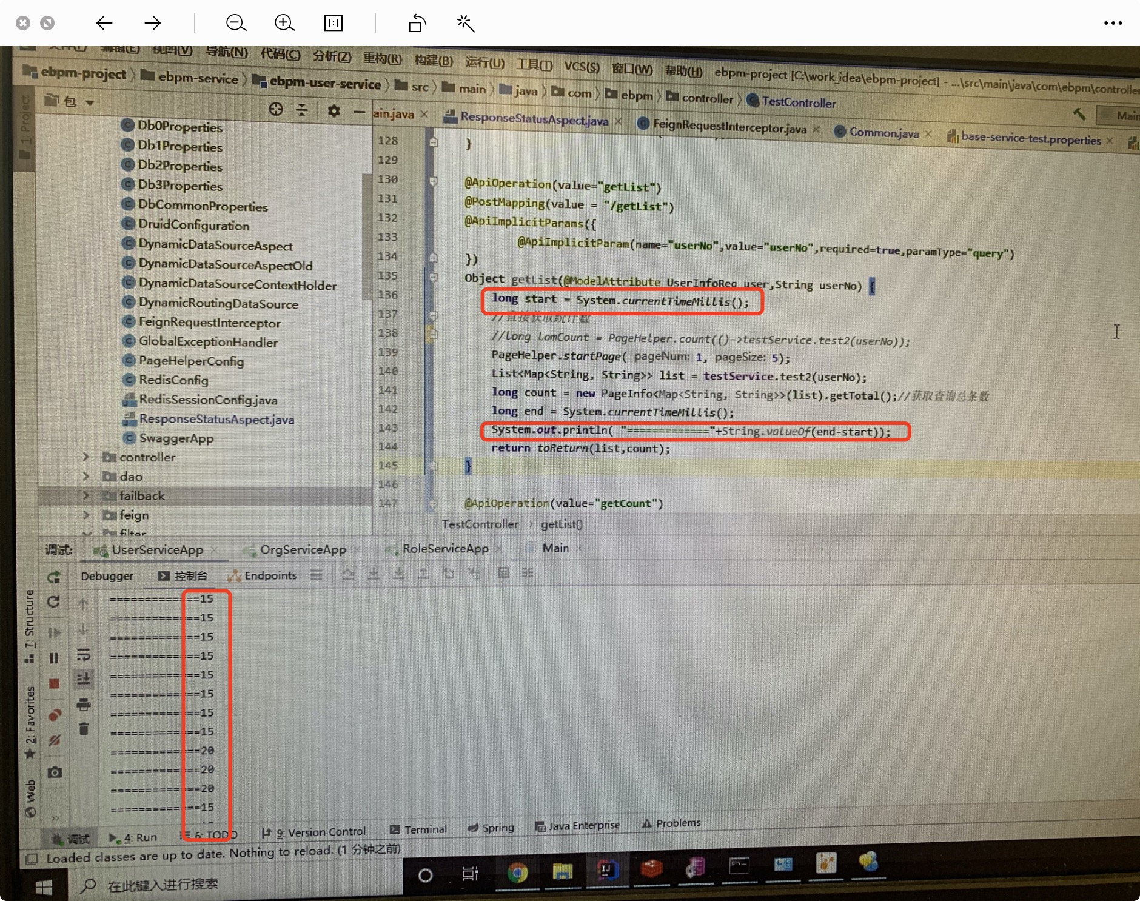Switch to FeignRequestInterceptor.java tab
The image size is (1140, 901).
click(x=729, y=127)
